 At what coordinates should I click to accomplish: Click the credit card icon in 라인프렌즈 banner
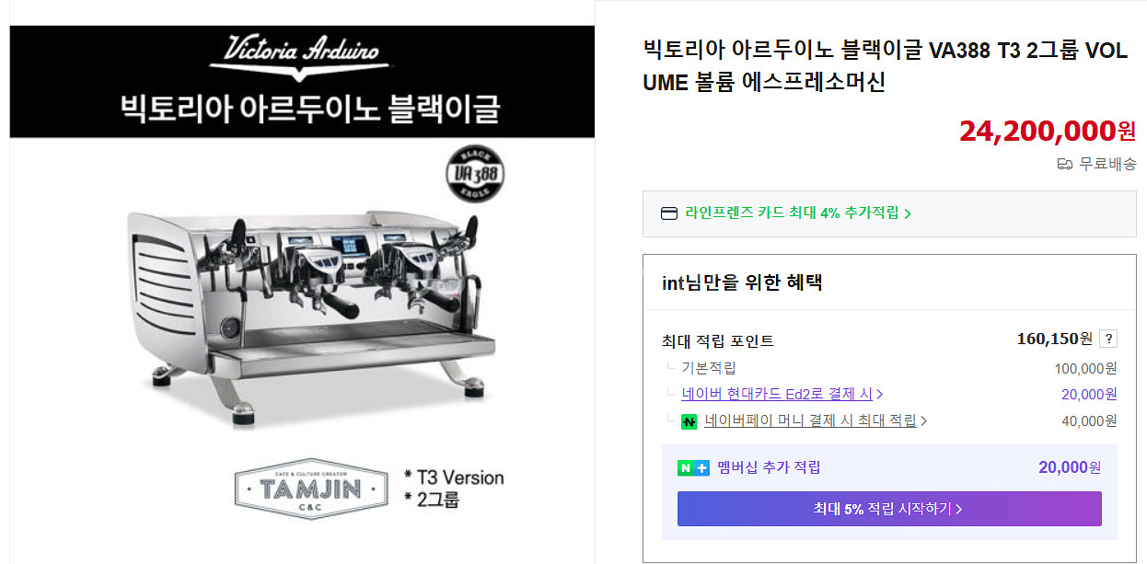coord(669,213)
